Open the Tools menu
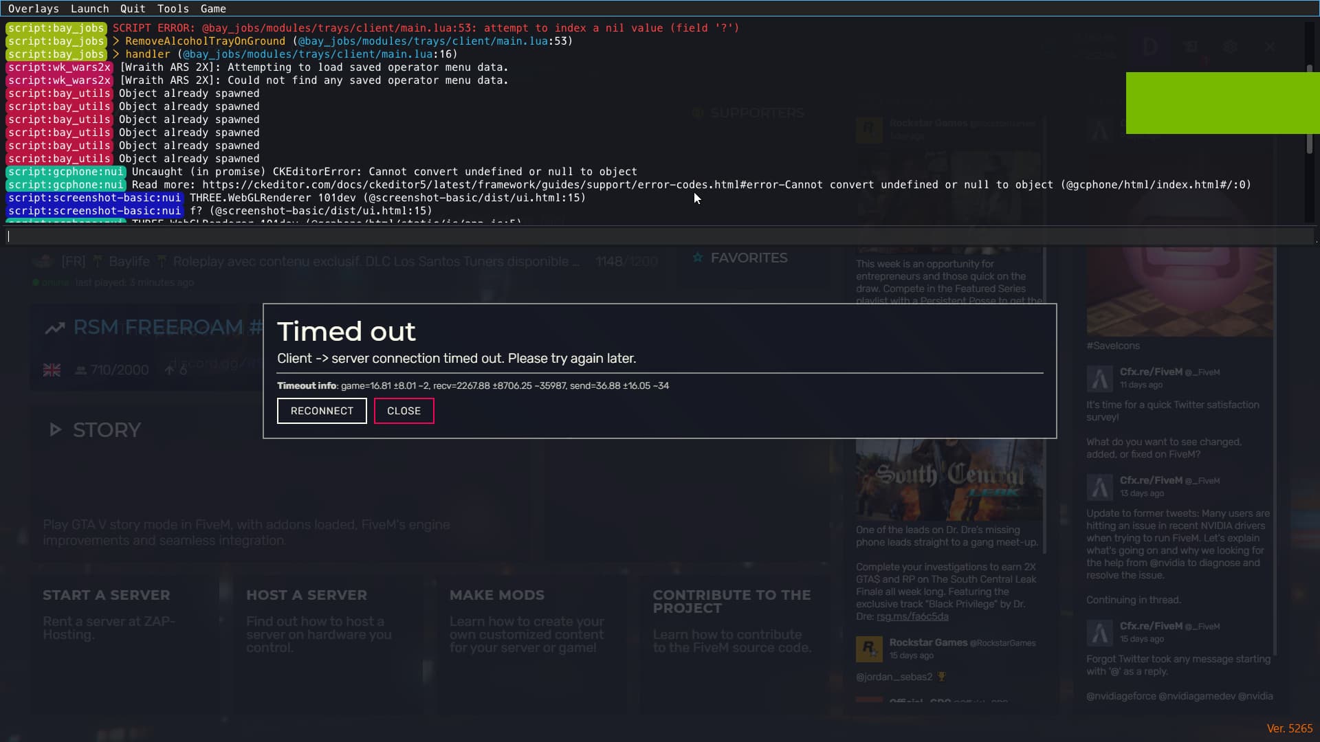 (x=173, y=8)
